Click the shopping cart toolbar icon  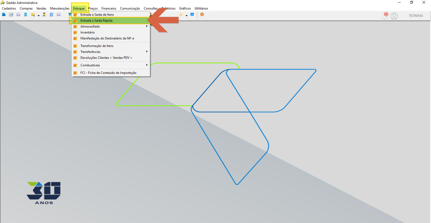pyautogui.click(x=70, y=15)
